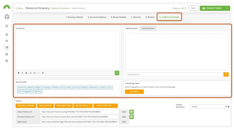234x131 pixels.
Task: Copy the Discovery Itinerary Link
Action: pyautogui.click(x=124, y=117)
